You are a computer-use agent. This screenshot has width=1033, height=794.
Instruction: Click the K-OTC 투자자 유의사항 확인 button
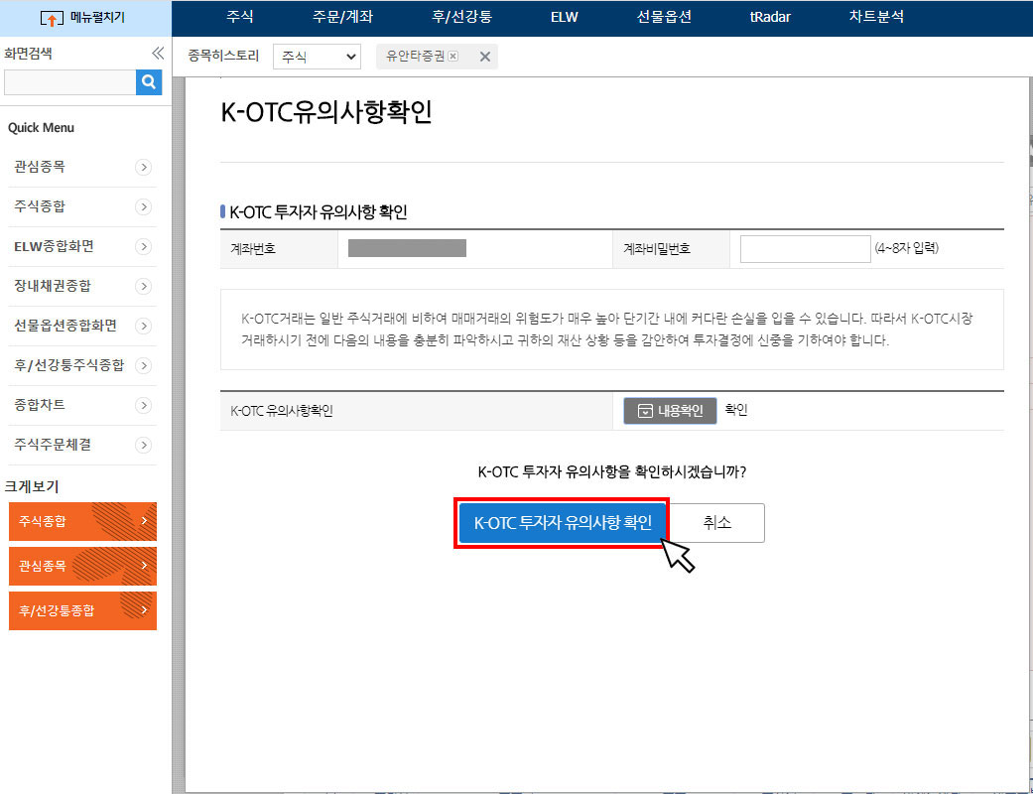click(x=562, y=522)
